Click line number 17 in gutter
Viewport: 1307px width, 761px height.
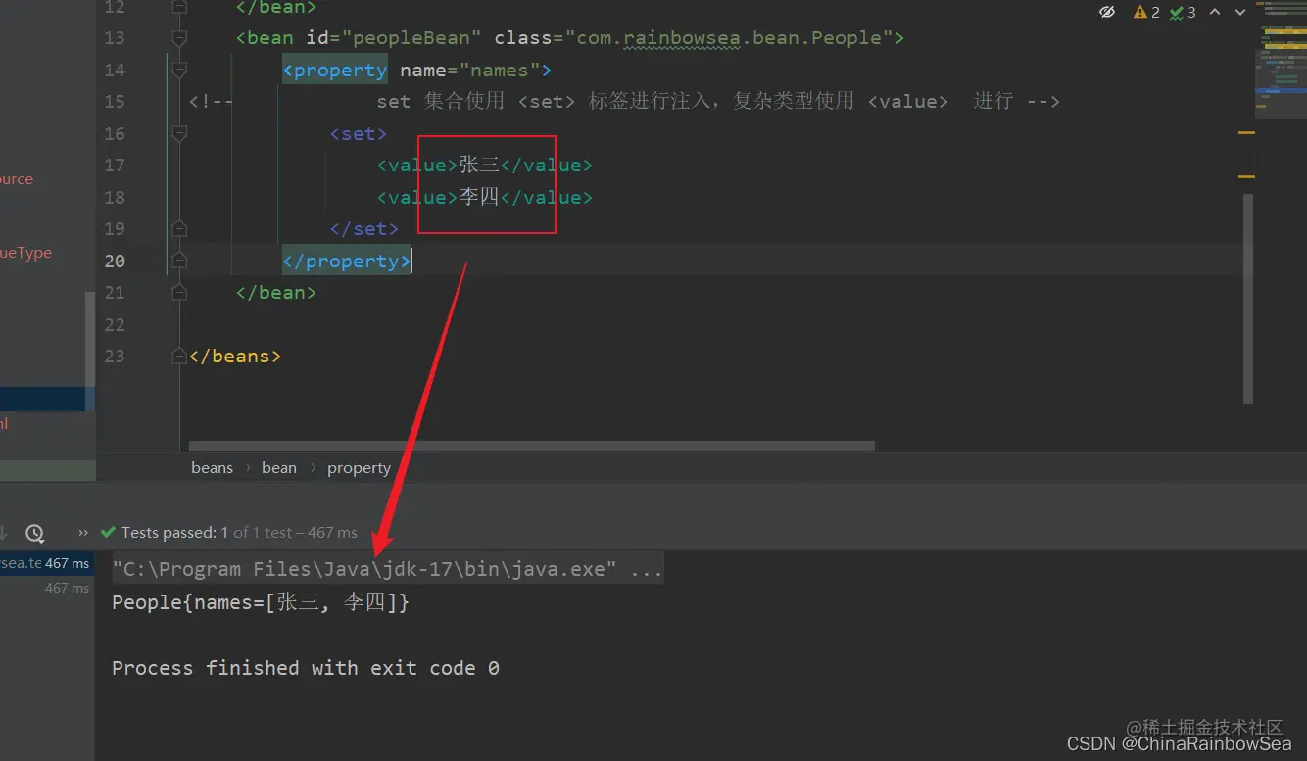[115, 166]
